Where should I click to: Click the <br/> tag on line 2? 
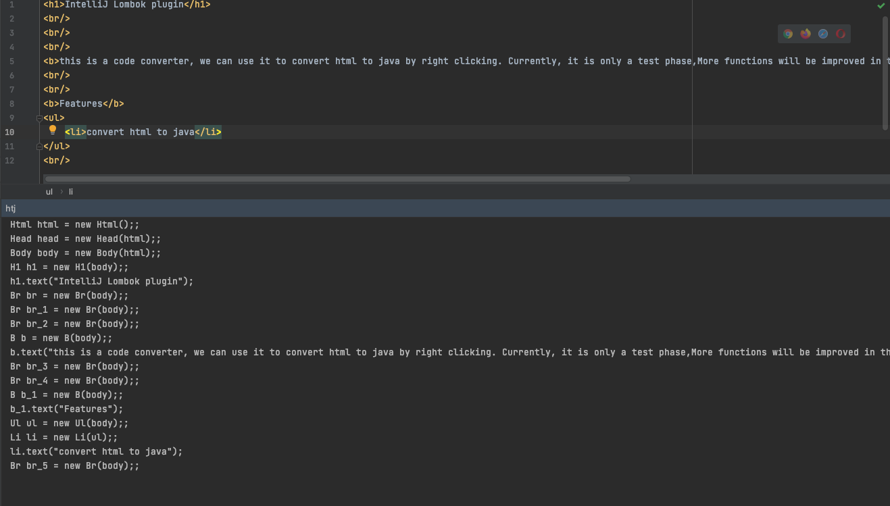pos(57,19)
